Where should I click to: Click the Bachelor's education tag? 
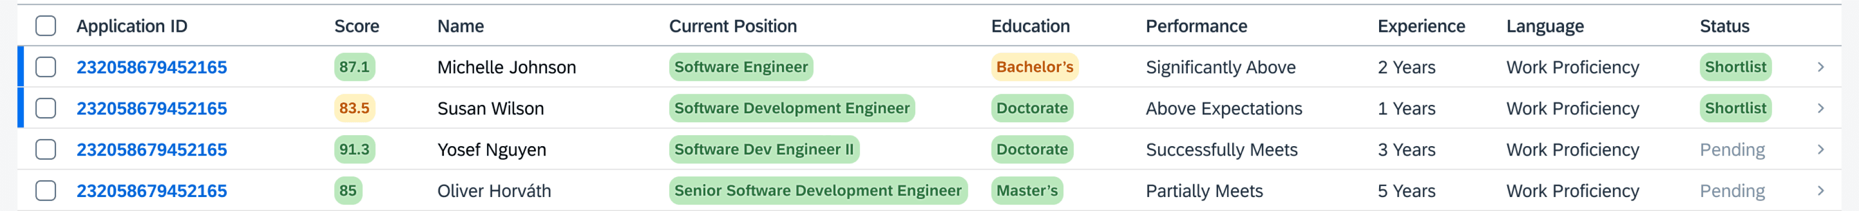click(x=1034, y=67)
